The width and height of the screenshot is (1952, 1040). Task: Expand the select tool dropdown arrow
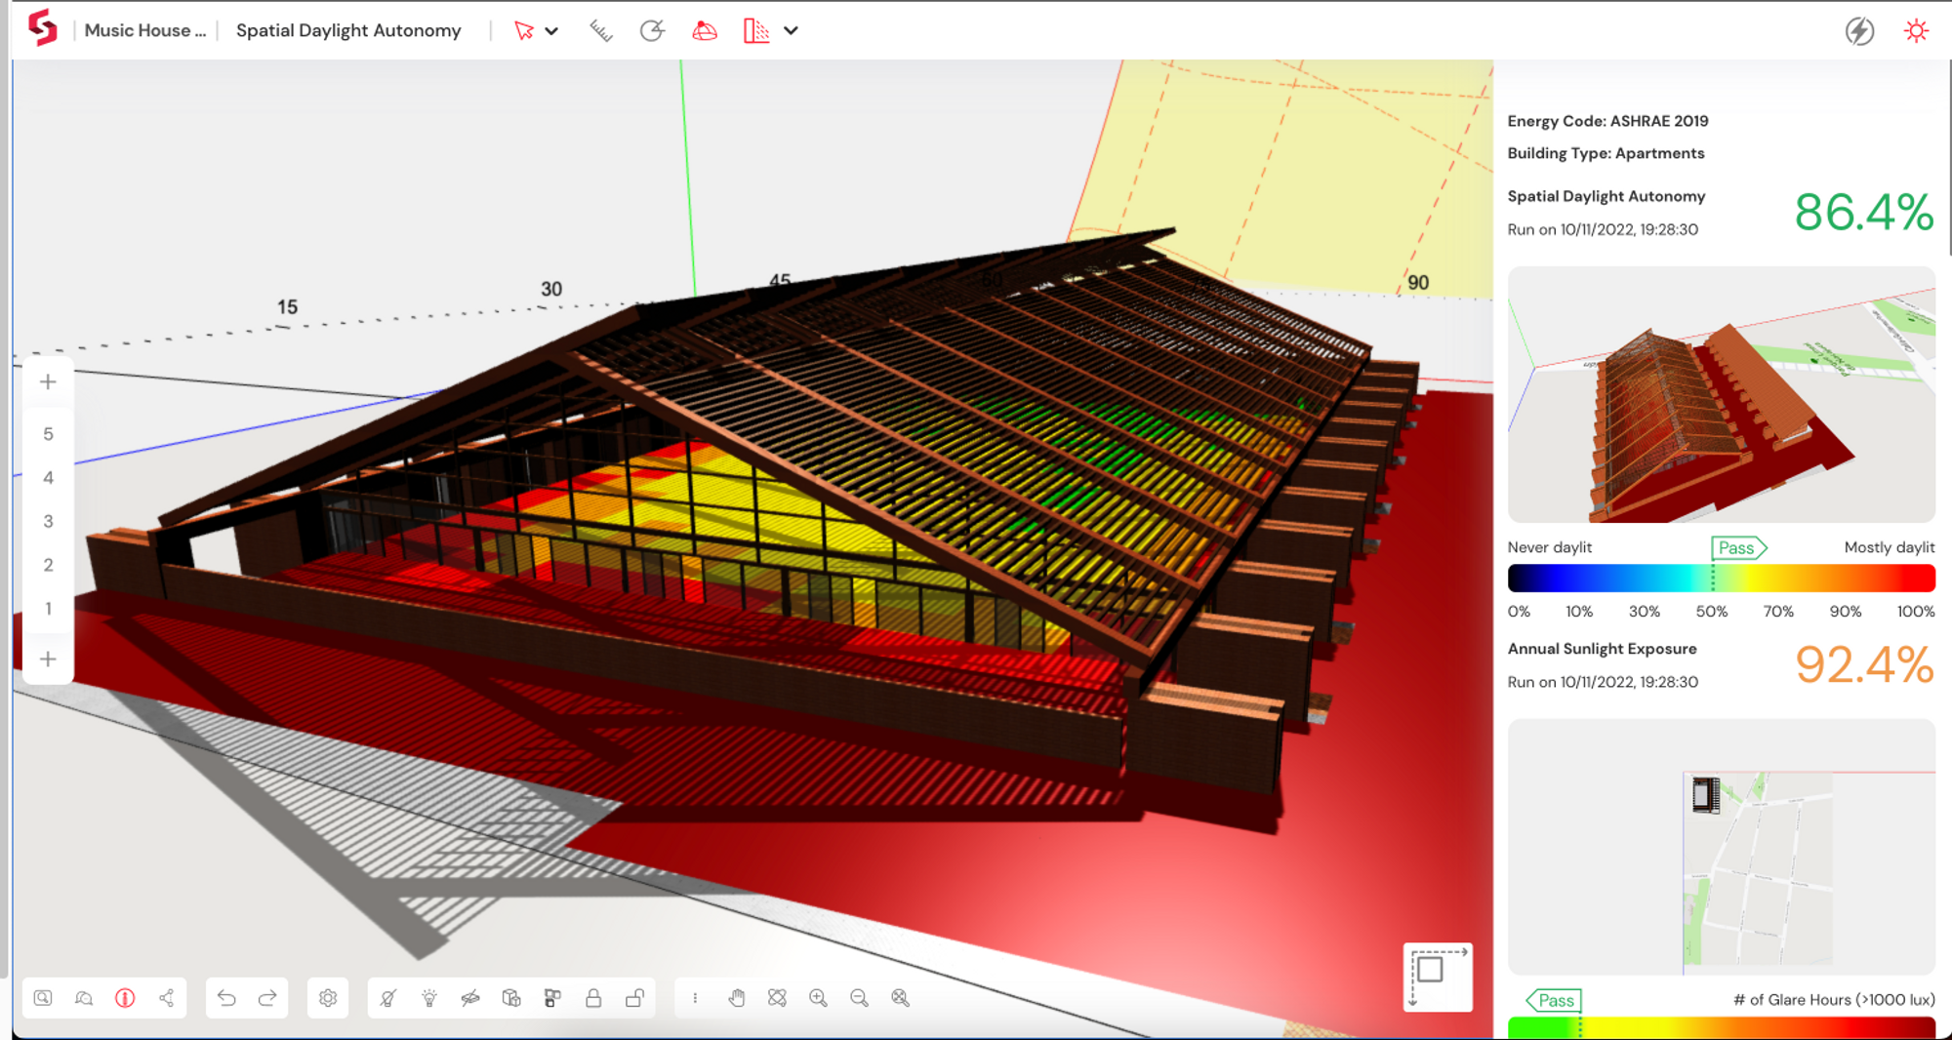[551, 31]
